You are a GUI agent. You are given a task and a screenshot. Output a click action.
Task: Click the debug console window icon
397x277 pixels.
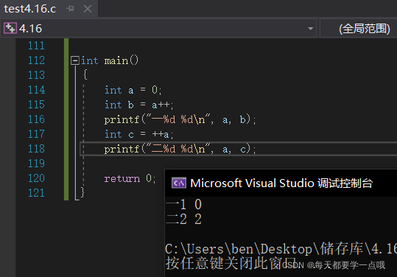click(x=179, y=183)
